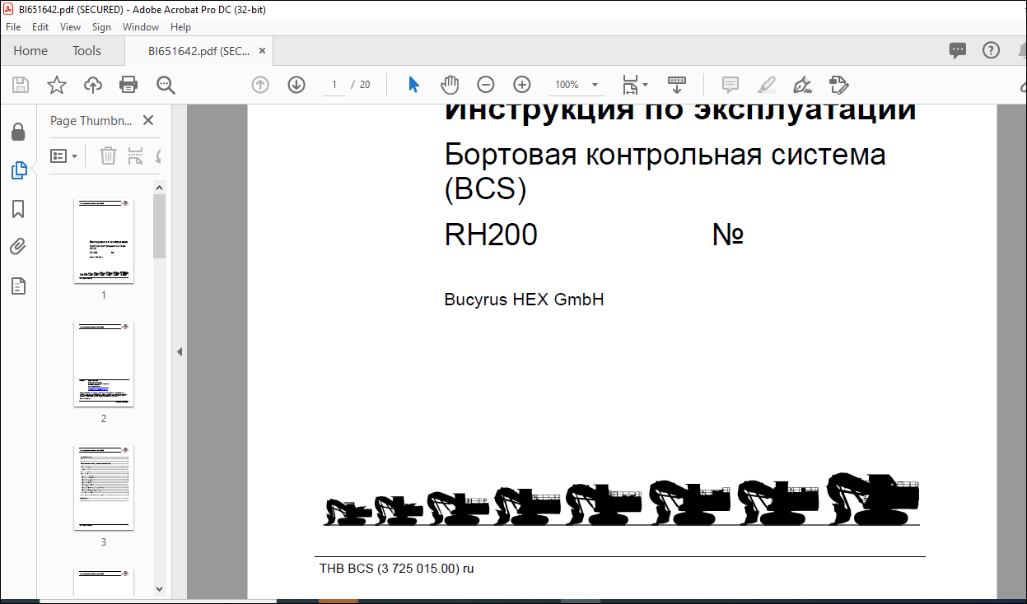The width and height of the screenshot is (1027, 604).
Task: Click thumbnail panel scroll up arrow
Action: [x=160, y=188]
